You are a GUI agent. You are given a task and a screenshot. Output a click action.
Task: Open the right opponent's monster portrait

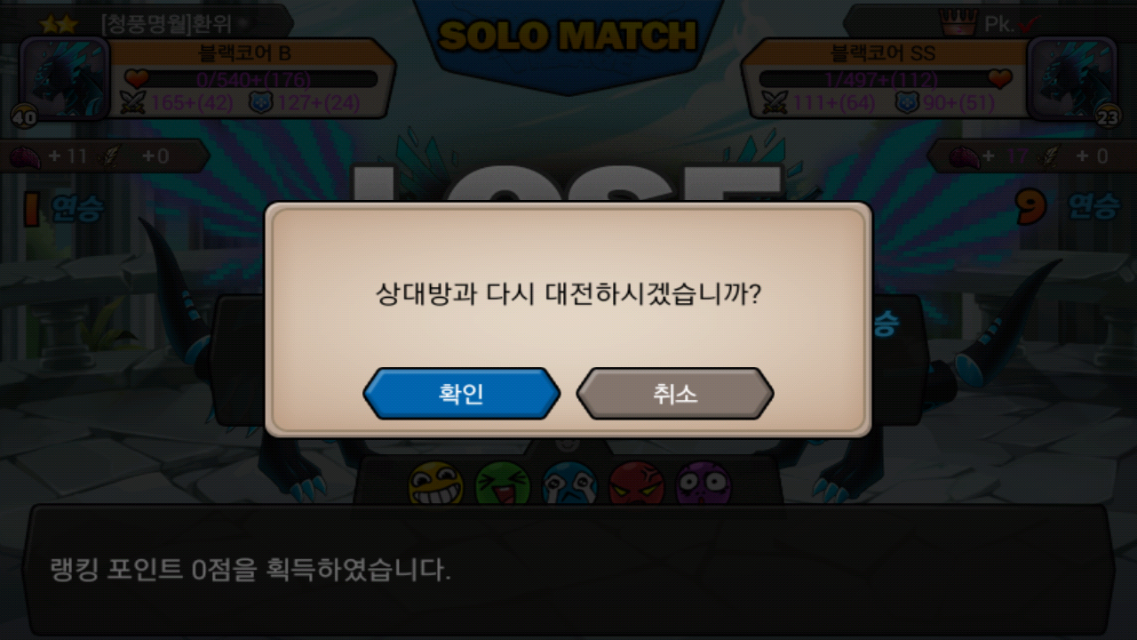tap(1072, 78)
